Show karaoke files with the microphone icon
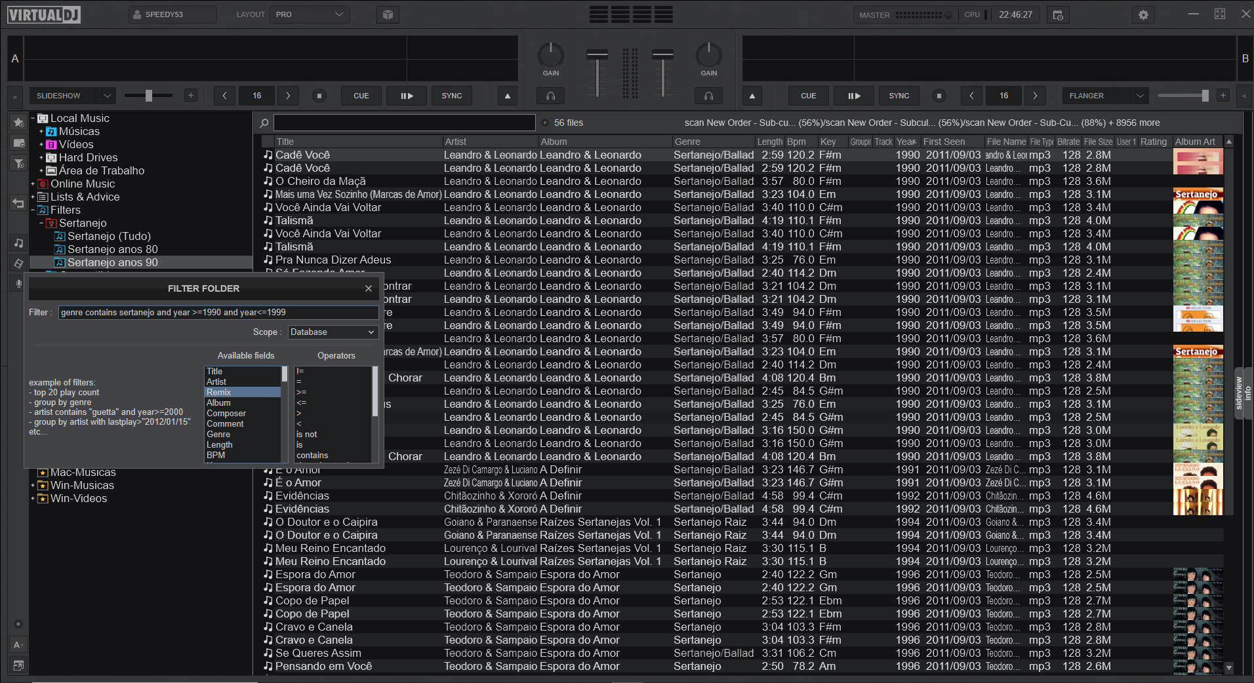 point(18,284)
